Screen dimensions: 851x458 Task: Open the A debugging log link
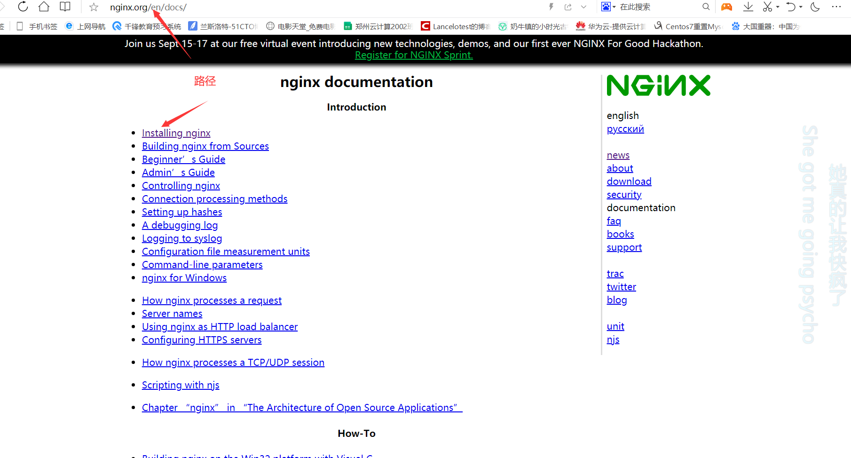[180, 225]
